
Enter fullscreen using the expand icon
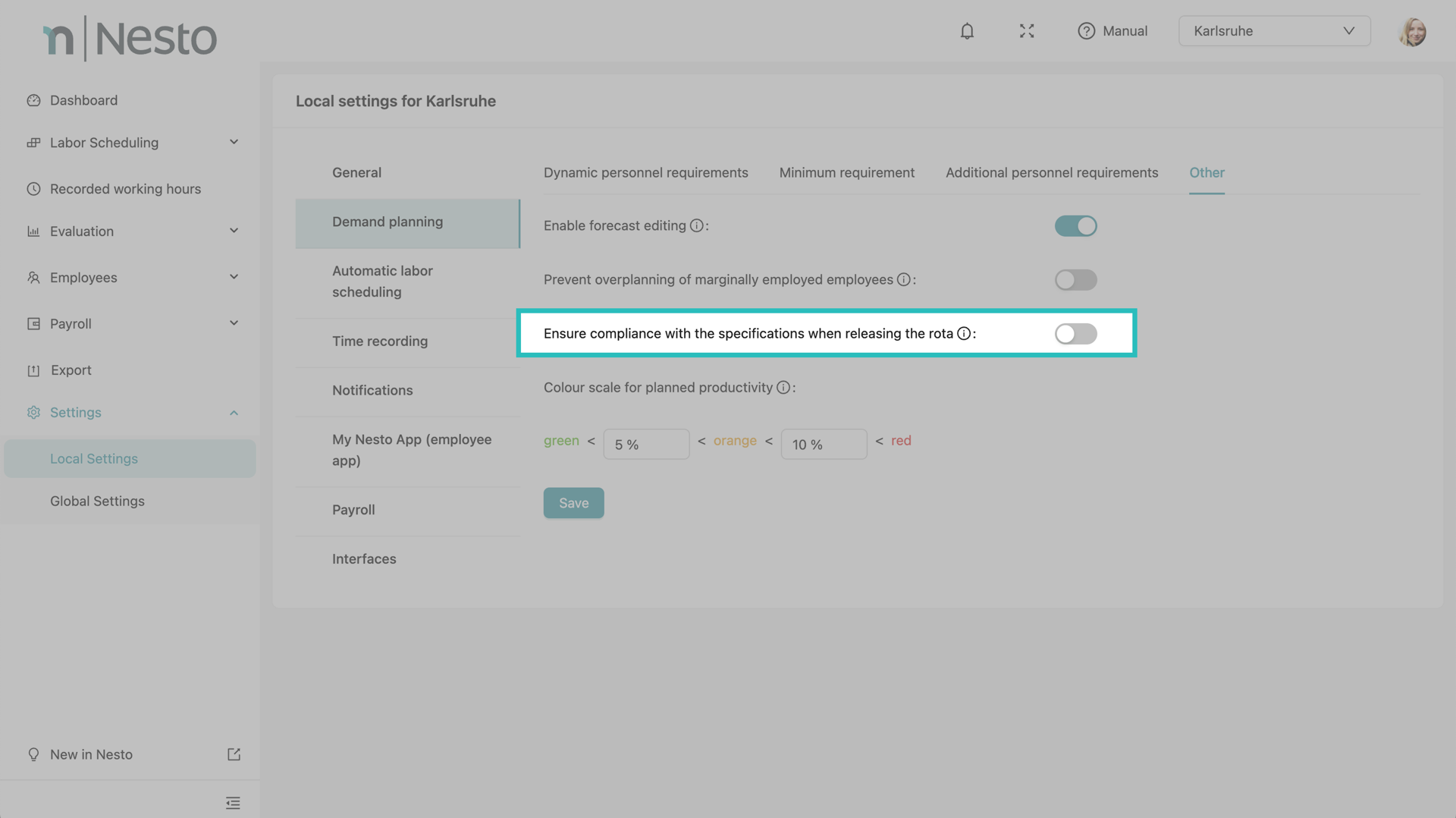tap(1027, 31)
